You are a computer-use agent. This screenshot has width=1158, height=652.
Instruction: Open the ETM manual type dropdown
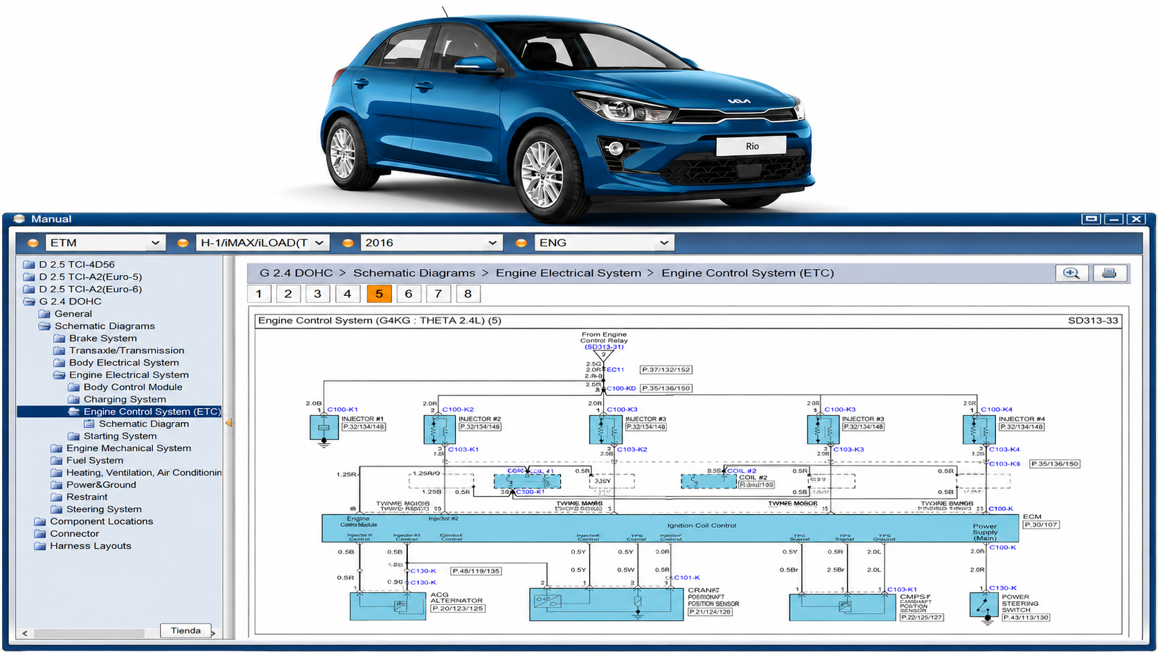tap(105, 243)
